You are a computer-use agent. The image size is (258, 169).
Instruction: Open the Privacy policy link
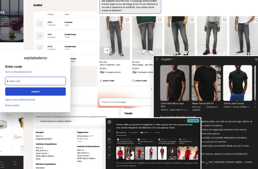click(12, 105)
